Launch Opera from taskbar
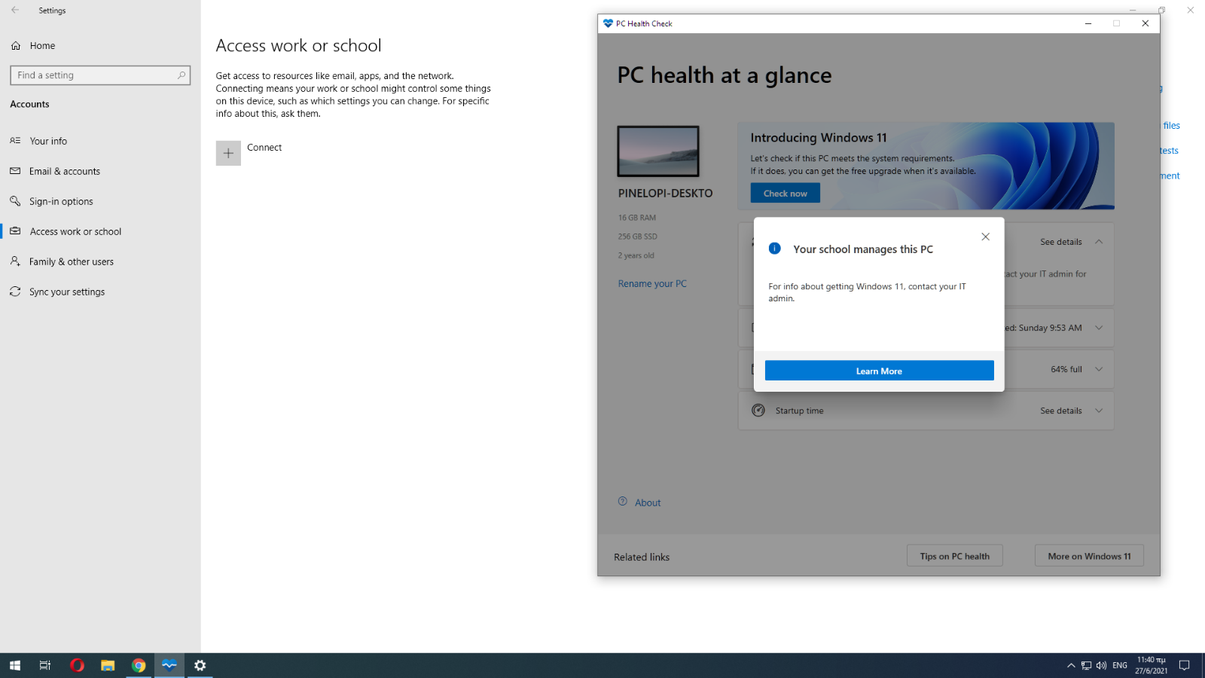Image resolution: width=1205 pixels, height=678 pixels. click(77, 665)
